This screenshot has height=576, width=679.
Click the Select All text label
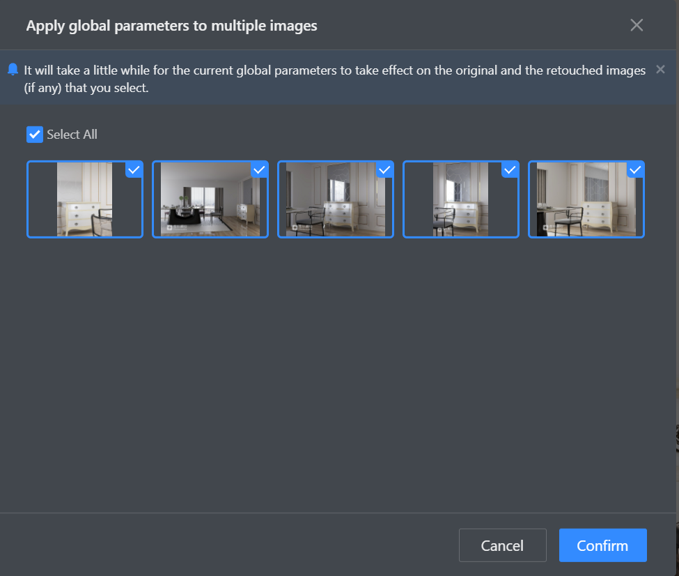click(x=72, y=135)
